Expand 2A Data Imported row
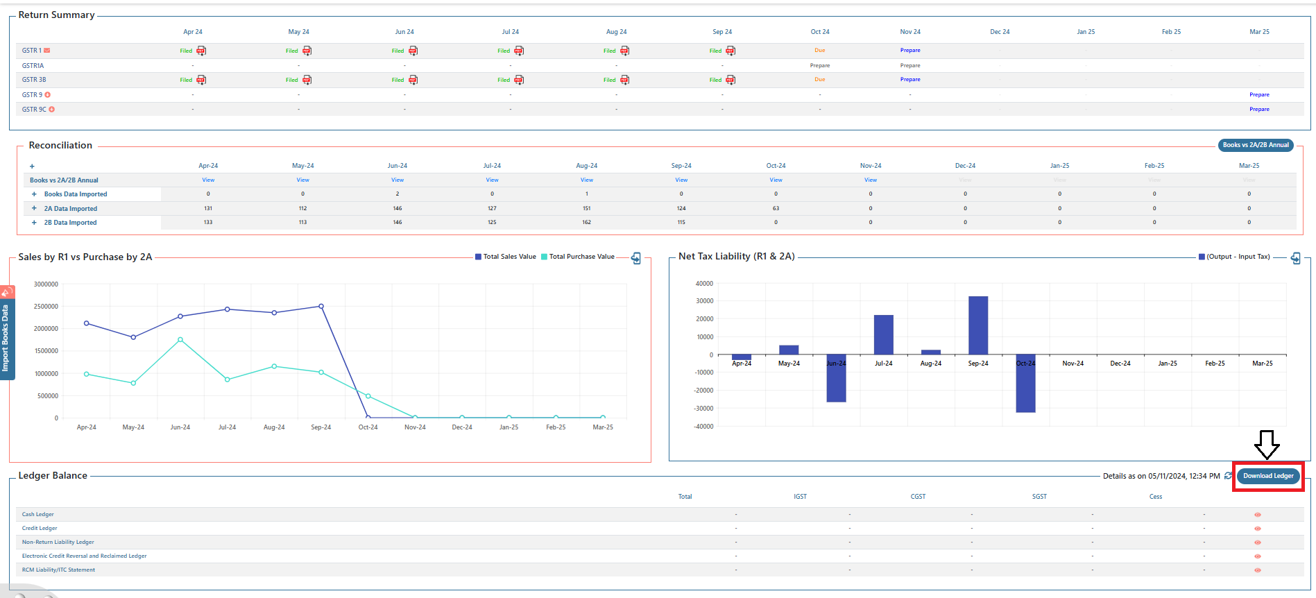Screen dimensions: 1316x598 tap(34, 208)
